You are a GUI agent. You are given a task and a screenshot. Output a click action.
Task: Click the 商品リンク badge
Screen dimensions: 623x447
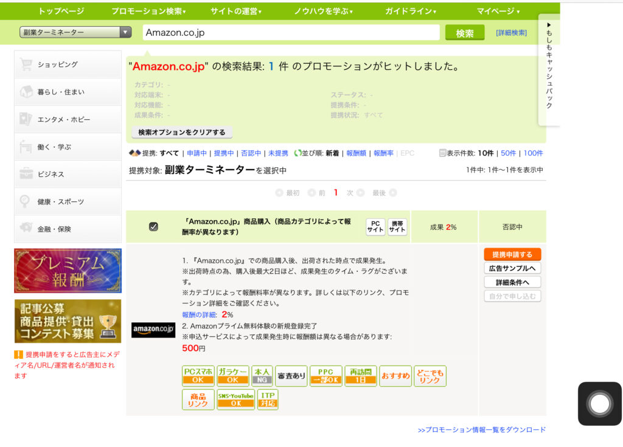coord(198,400)
